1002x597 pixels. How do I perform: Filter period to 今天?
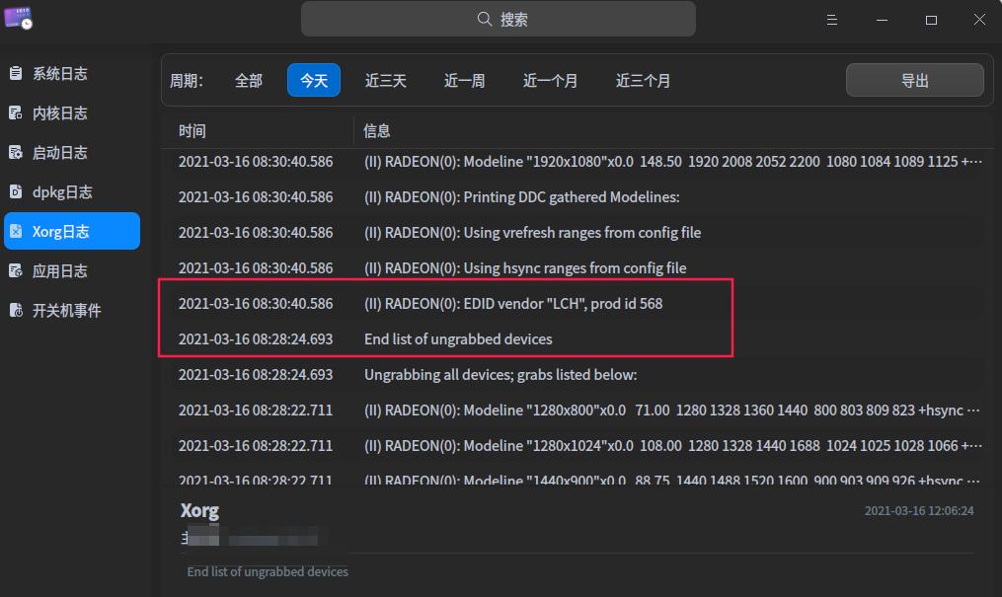pos(314,81)
